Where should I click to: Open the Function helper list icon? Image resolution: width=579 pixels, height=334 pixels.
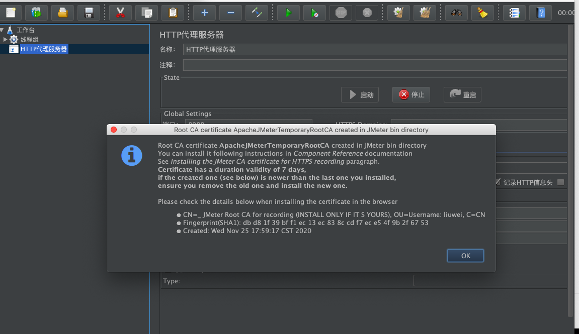[x=514, y=13]
